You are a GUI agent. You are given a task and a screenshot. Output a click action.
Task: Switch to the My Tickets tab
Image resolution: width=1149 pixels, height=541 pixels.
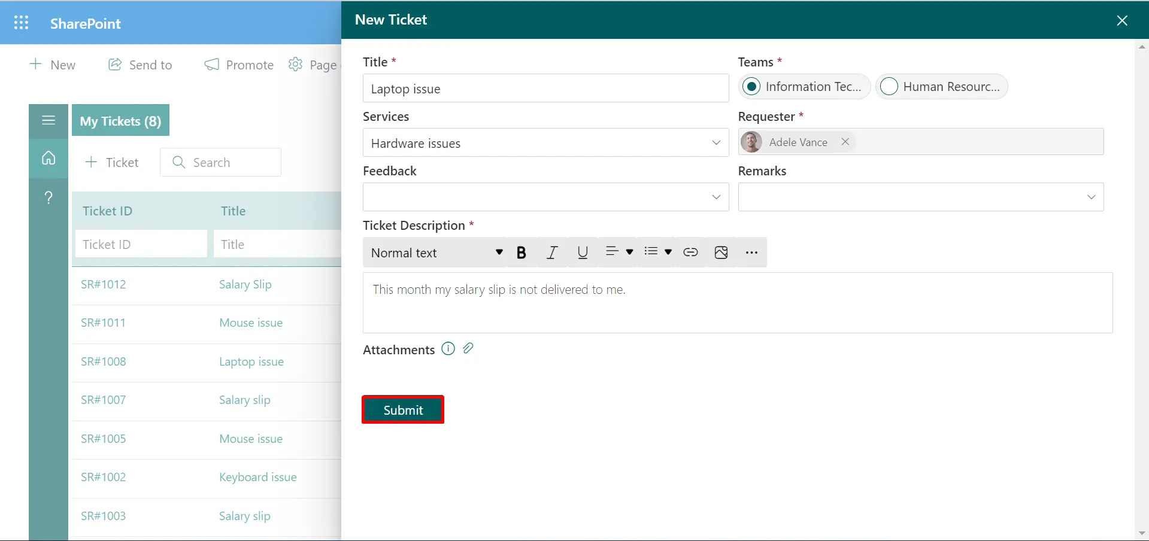point(120,120)
